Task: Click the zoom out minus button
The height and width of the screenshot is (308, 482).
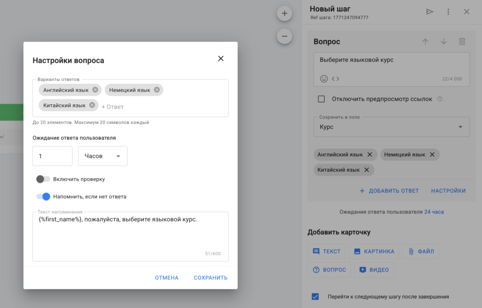Action: pos(284,36)
